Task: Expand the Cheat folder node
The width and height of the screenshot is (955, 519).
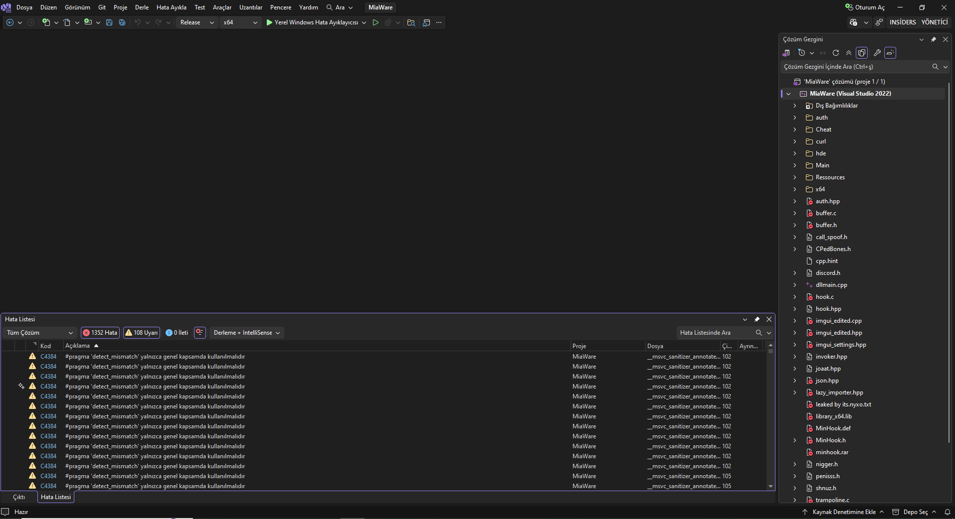Action: (795, 130)
